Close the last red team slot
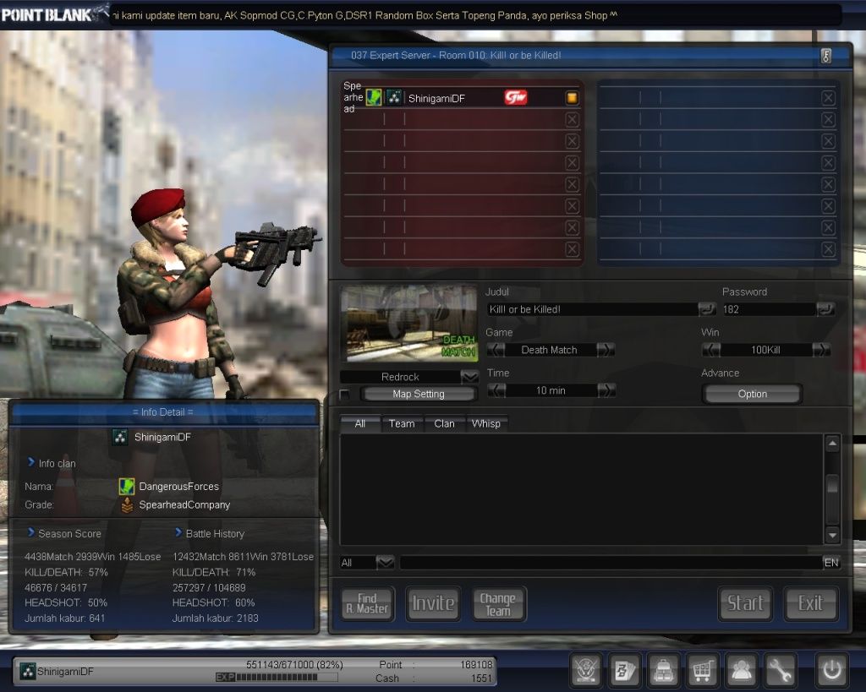The image size is (866, 692). pyautogui.click(x=573, y=249)
